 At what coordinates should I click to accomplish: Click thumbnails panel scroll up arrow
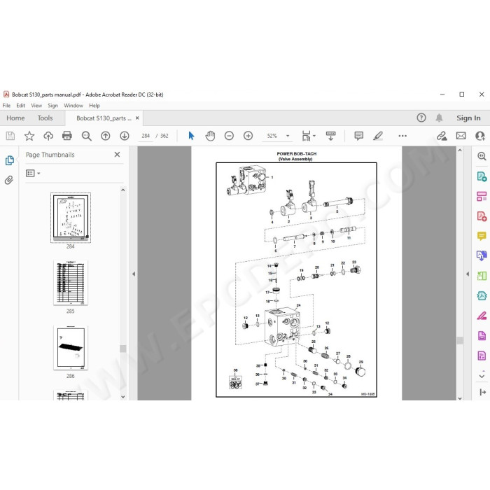tap(123, 190)
